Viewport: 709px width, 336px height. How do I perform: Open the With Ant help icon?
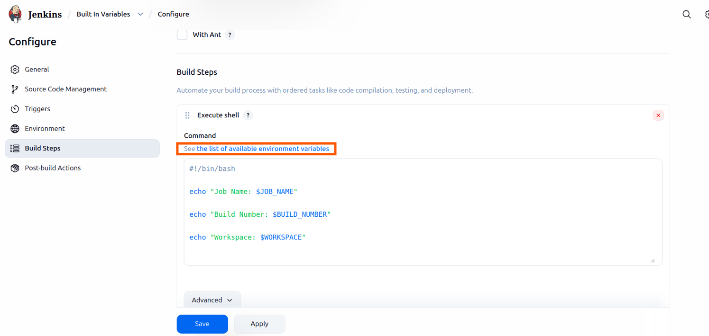click(x=230, y=35)
